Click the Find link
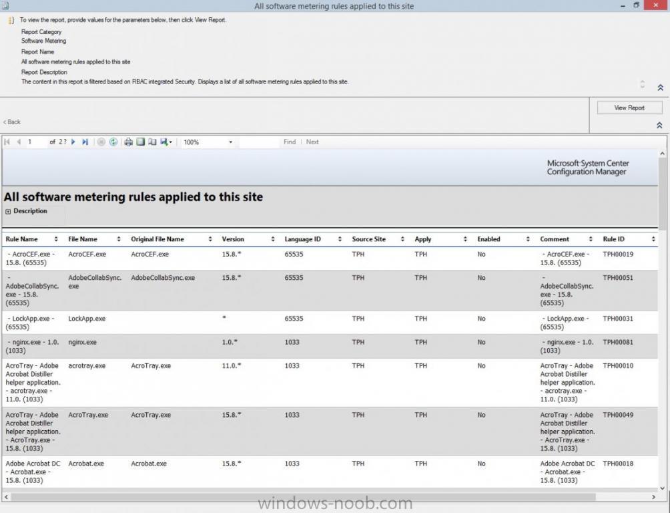The image size is (670, 513). (289, 142)
